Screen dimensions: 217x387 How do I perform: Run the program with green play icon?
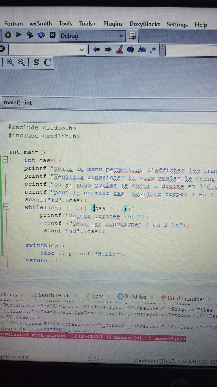(x=19, y=35)
